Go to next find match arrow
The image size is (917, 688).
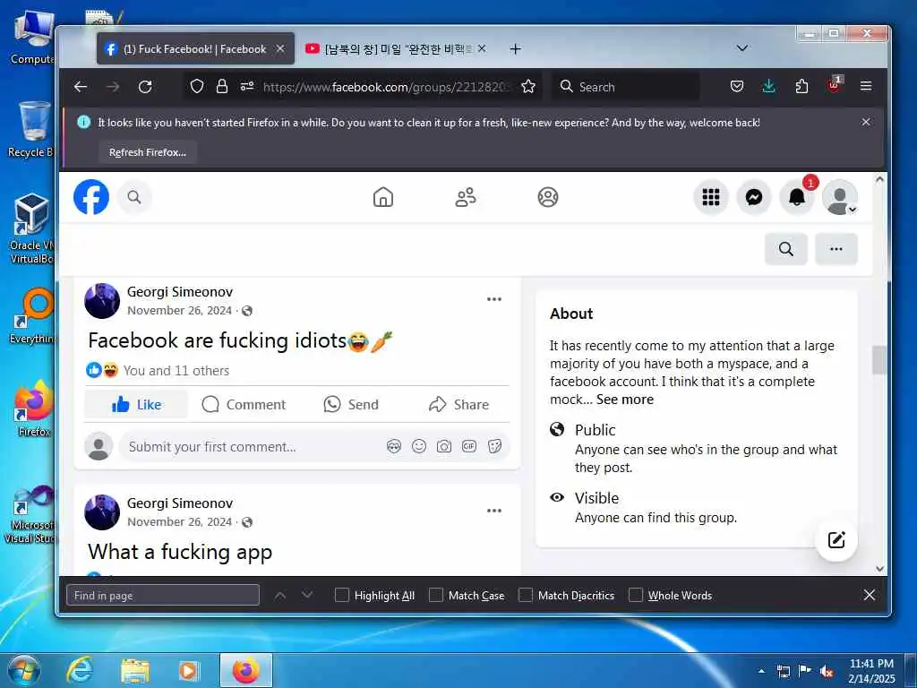tap(307, 595)
